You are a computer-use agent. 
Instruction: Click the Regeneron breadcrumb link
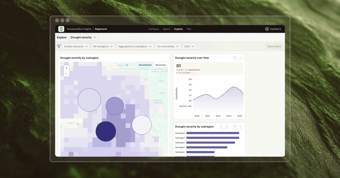tap(101, 29)
